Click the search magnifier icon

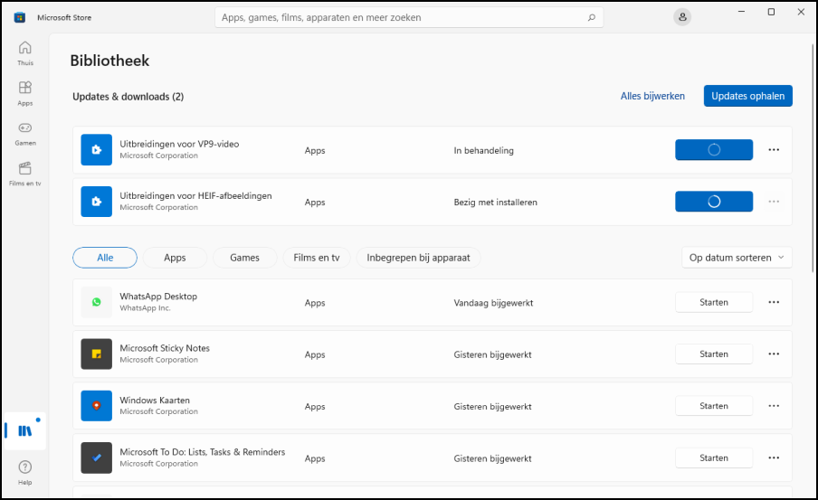point(592,17)
